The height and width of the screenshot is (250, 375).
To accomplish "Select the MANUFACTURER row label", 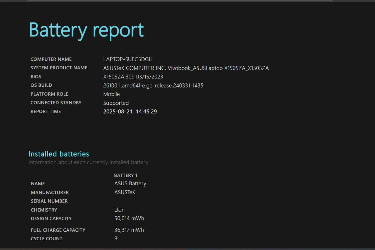I will (x=50, y=192).
